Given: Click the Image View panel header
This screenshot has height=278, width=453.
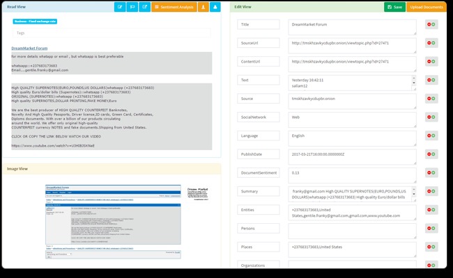Looking at the screenshot, I should coord(112,169).
